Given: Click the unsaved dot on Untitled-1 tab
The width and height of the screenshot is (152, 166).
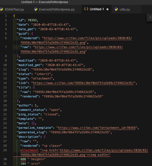Looking at the screenshot, I should pos(107,9).
